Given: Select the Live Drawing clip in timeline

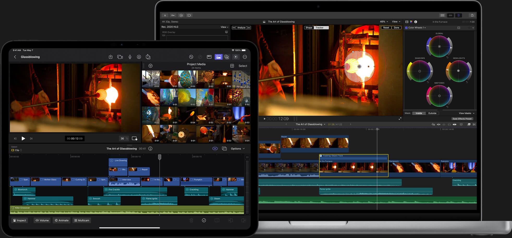Looking at the screenshot, I should point(118,162).
